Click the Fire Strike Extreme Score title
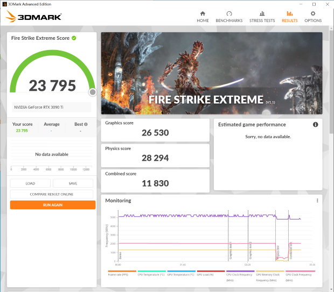The width and height of the screenshot is (334, 292). coord(40,38)
